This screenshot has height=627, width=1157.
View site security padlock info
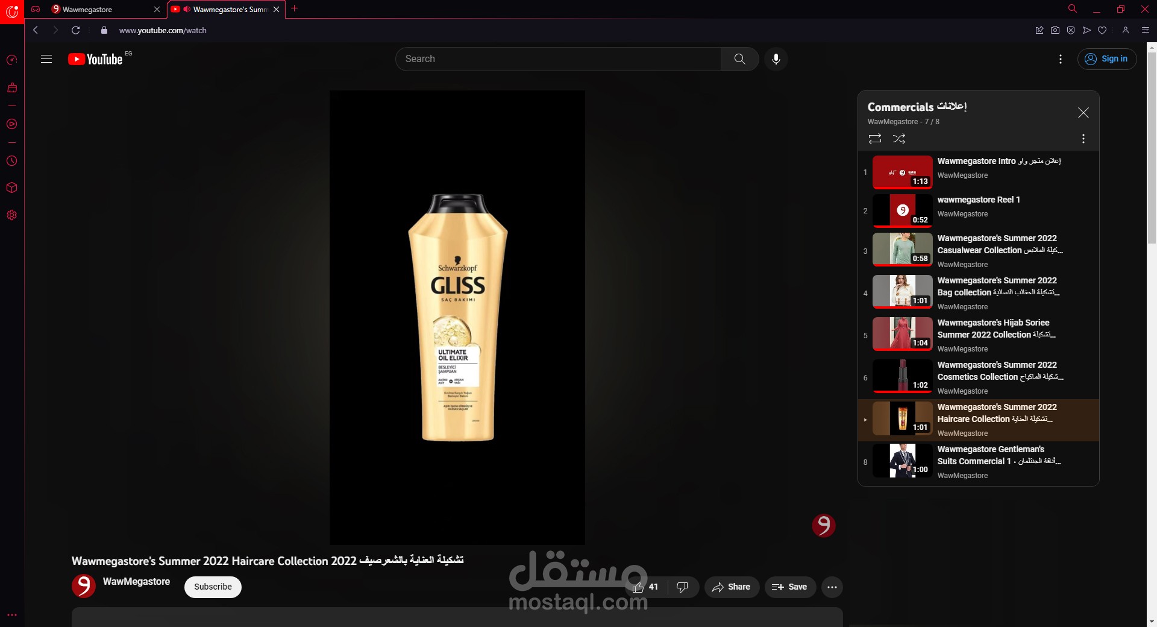click(104, 30)
